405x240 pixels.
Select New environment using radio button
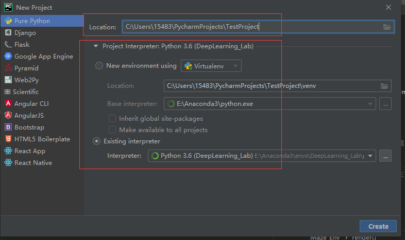[x=99, y=66]
